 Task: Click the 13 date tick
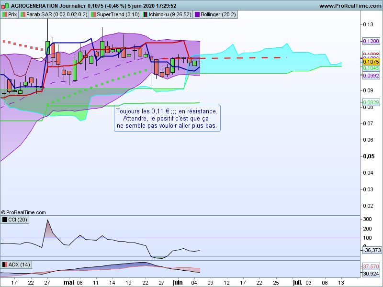click(341, 283)
